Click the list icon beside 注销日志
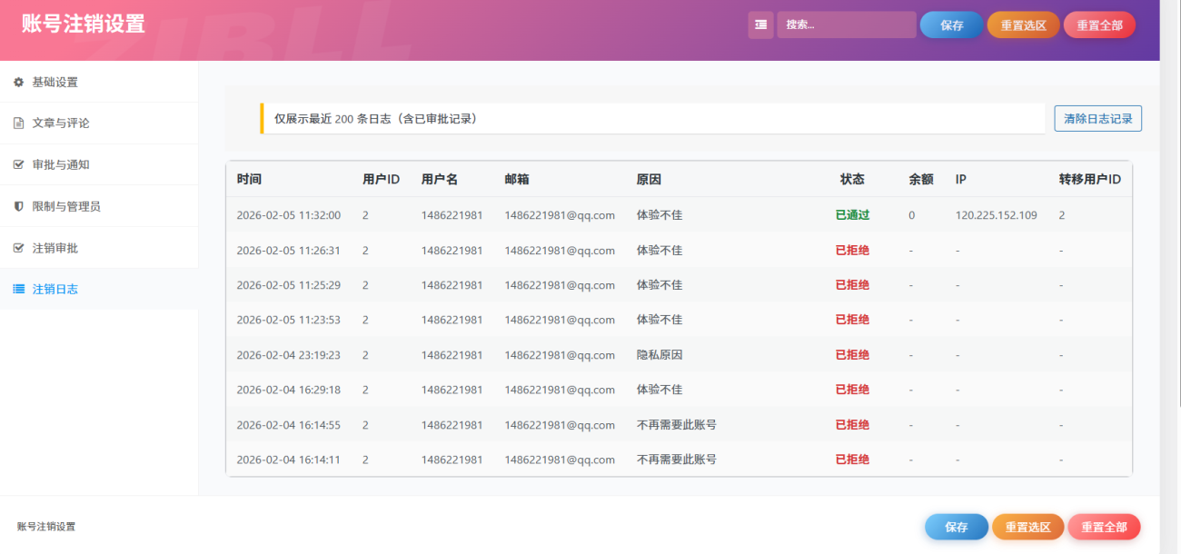Screen dimensions: 1181x554 (18, 290)
